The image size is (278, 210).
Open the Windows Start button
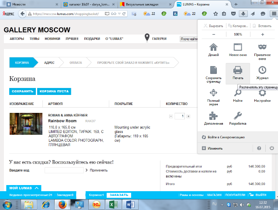point(7,205)
